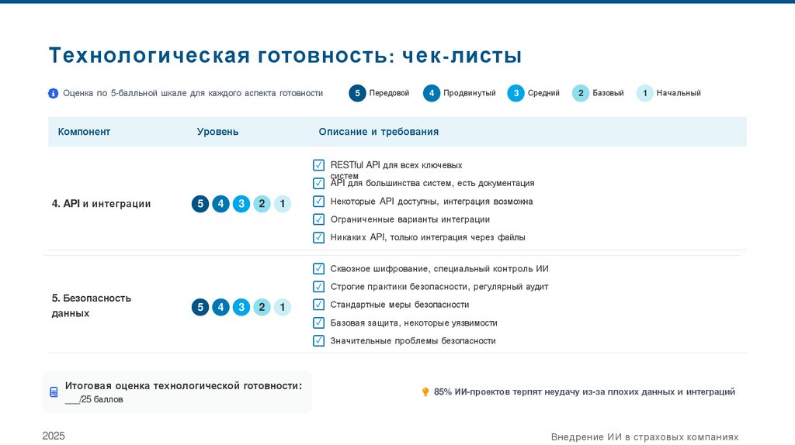This screenshot has height=445, width=795.
Task: Select level 2 in Безопасность данных row
Action: coord(262,307)
